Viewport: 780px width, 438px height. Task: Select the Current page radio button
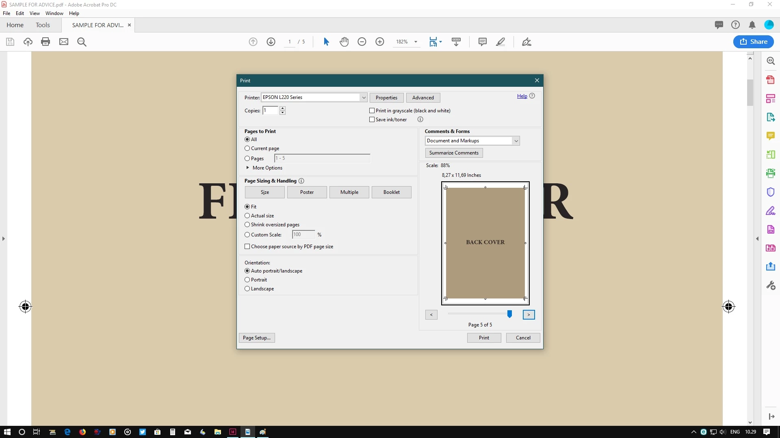click(247, 148)
